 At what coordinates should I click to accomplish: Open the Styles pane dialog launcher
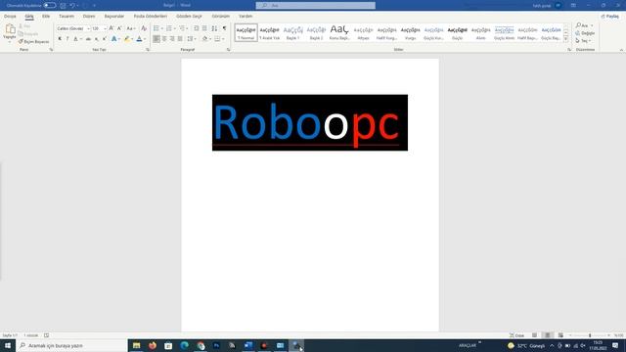[569, 50]
